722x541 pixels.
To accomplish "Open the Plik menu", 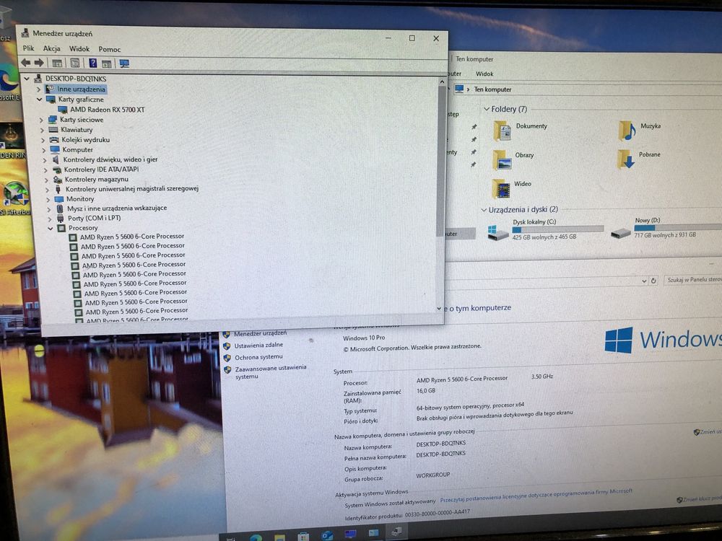I will [x=29, y=48].
